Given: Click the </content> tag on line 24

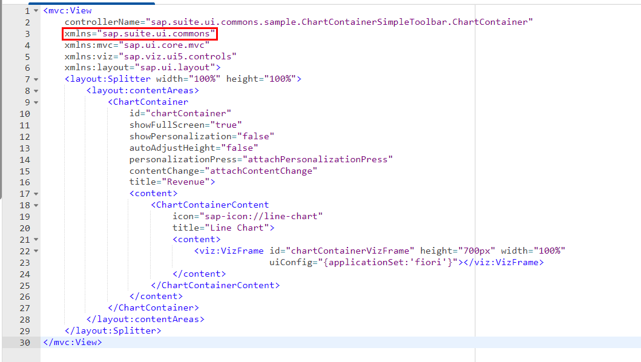Looking at the screenshot, I should coord(199,274).
